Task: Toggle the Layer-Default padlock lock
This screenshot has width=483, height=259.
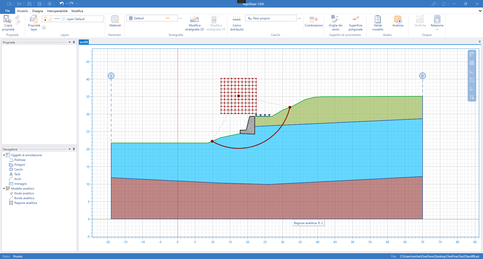Action: coord(50,19)
